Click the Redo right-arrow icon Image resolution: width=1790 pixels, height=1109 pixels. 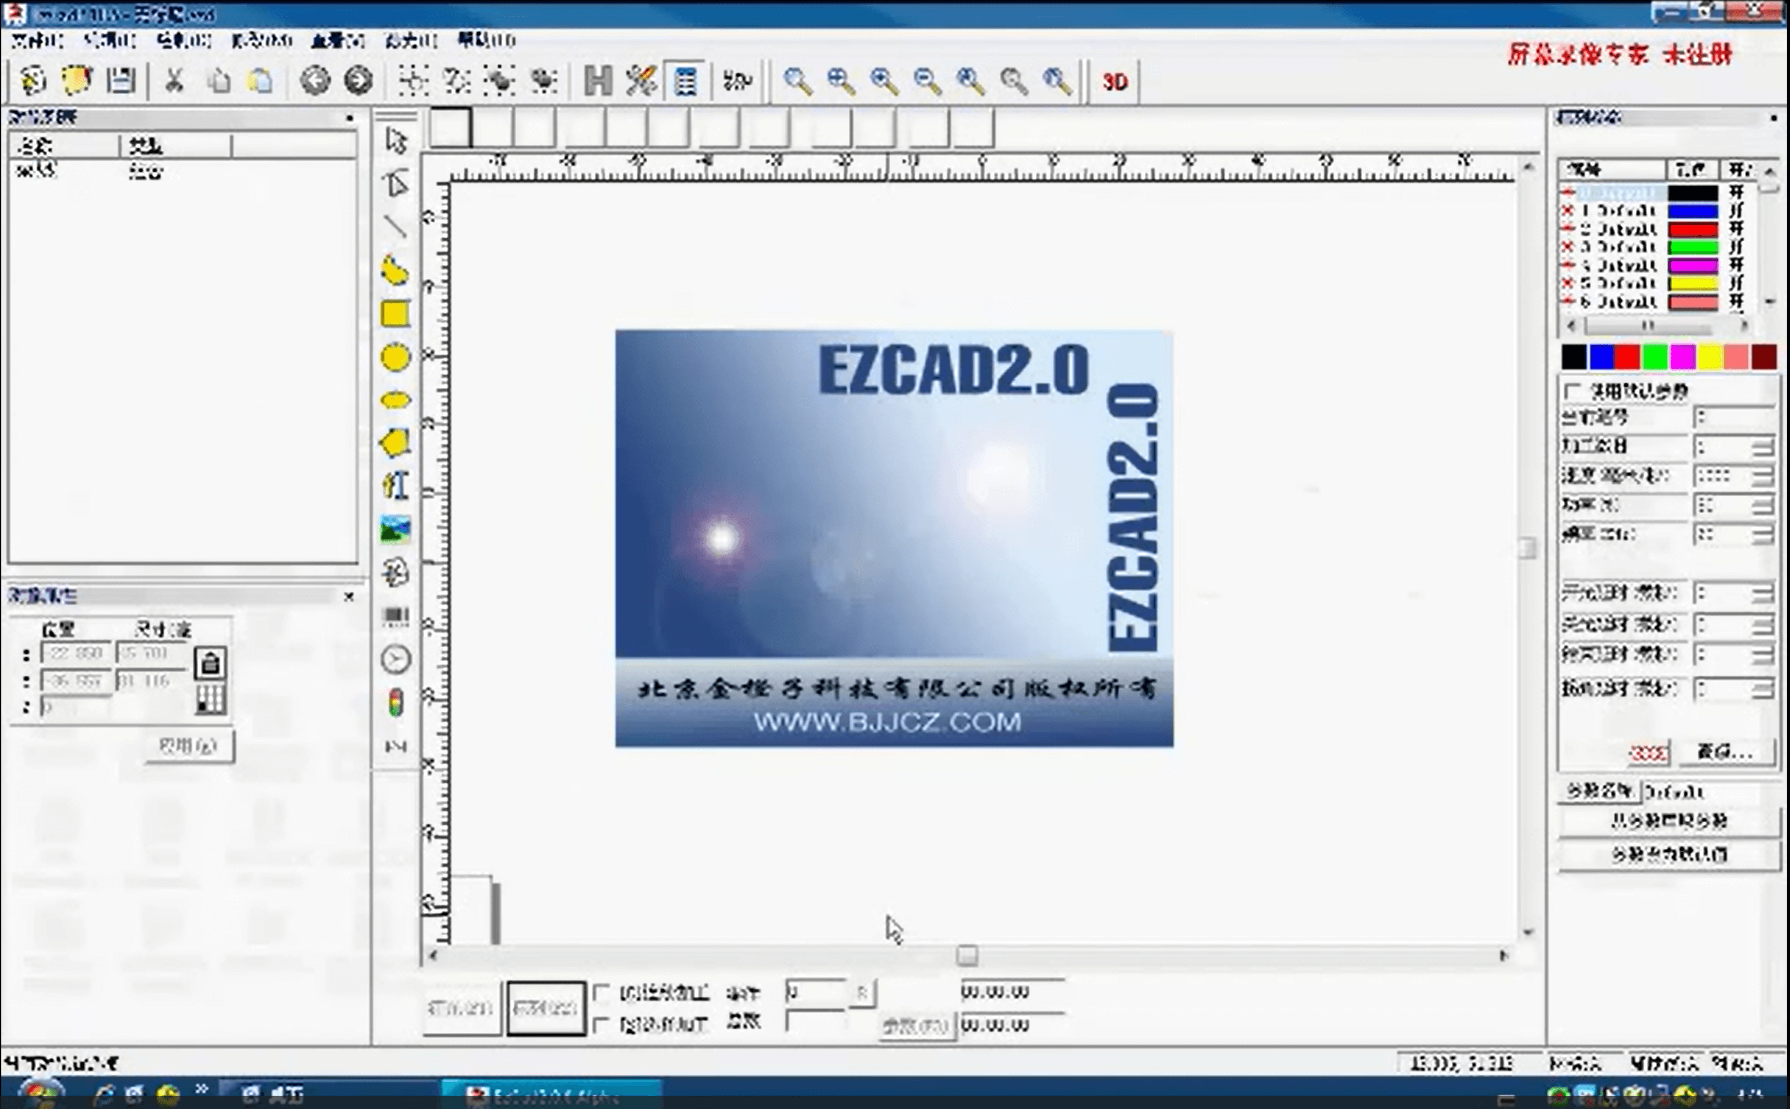[359, 81]
